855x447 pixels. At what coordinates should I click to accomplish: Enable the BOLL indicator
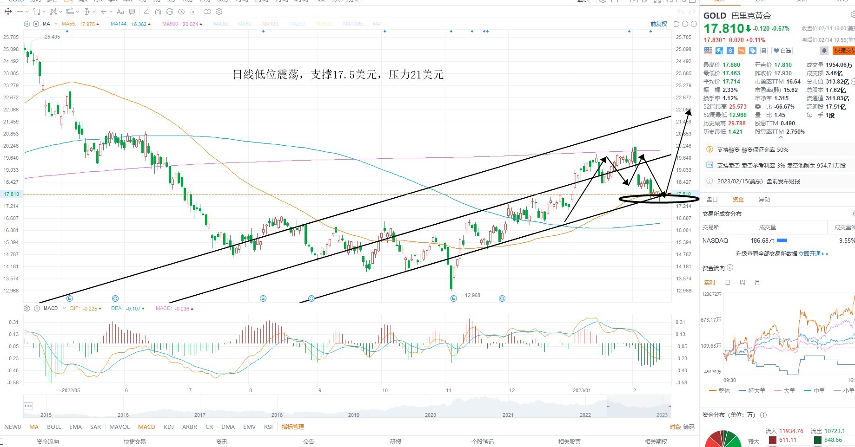pos(54,427)
